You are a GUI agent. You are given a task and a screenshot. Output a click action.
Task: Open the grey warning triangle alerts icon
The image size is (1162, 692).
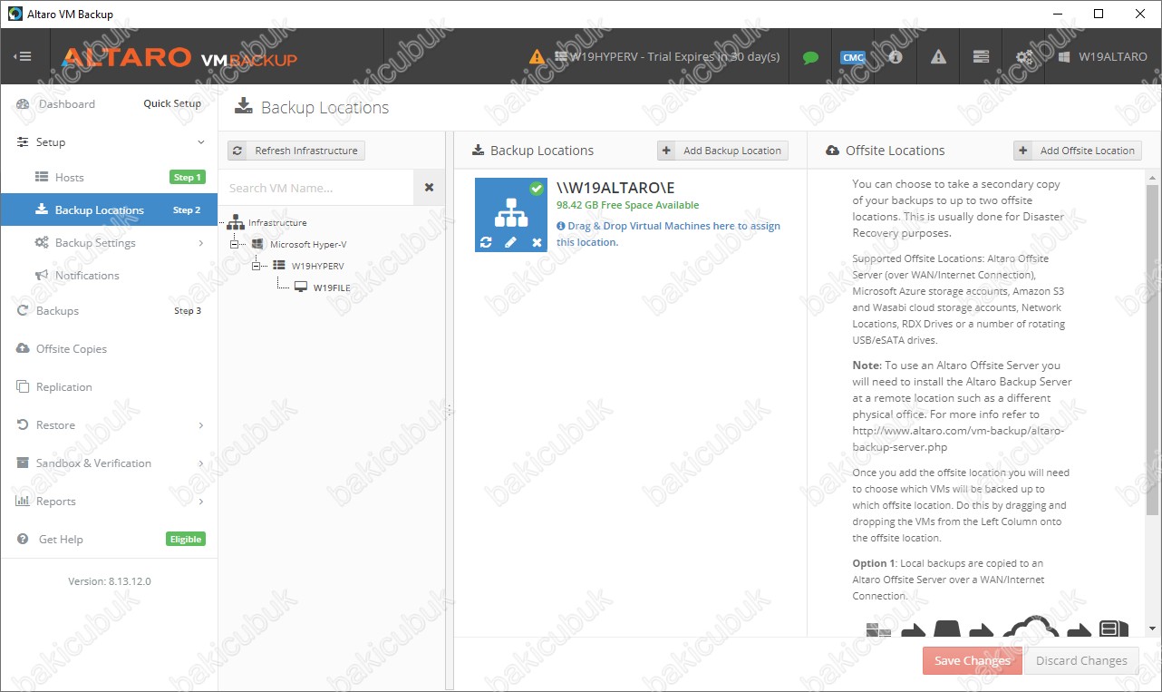pyautogui.click(x=938, y=56)
